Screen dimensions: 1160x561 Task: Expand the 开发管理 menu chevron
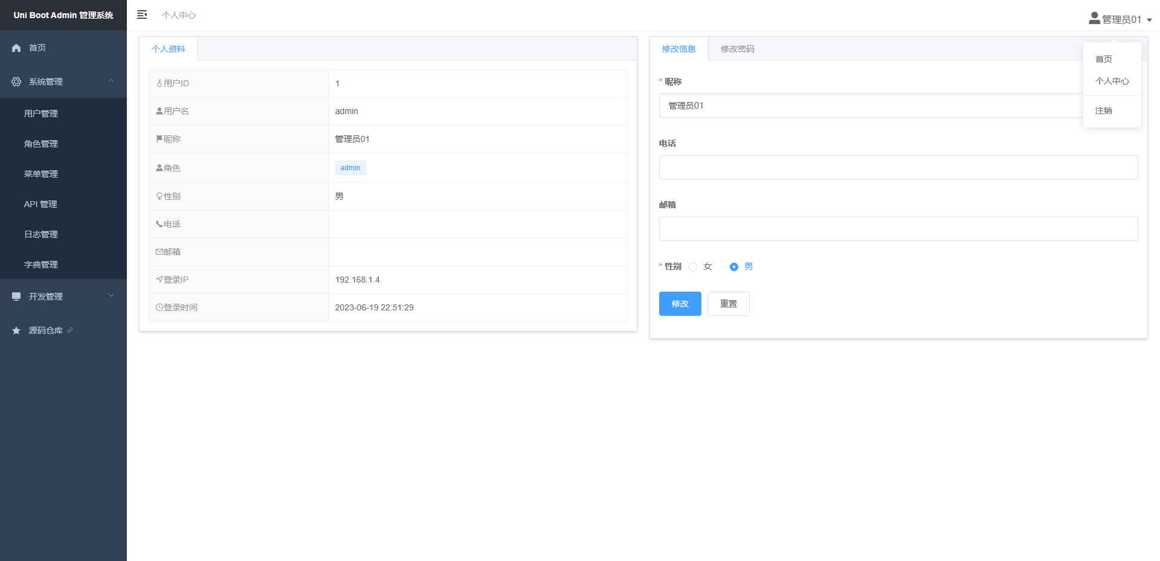tap(111, 296)
